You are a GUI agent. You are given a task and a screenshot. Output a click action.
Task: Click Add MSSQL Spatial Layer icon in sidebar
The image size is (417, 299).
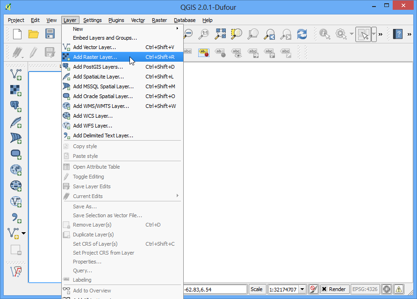coord(16,138)
